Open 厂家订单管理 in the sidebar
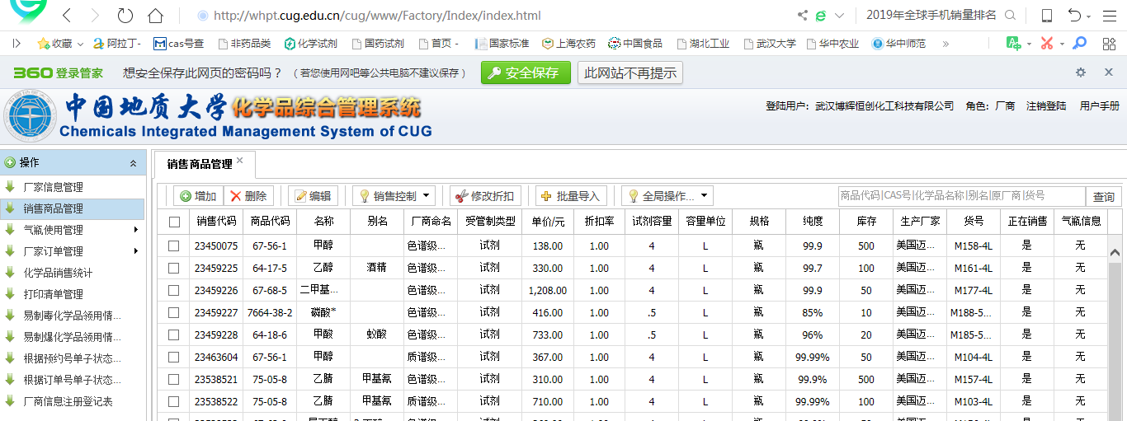Image resolution: width=1127 pixels, height=421 pixels. pos(53,251)
